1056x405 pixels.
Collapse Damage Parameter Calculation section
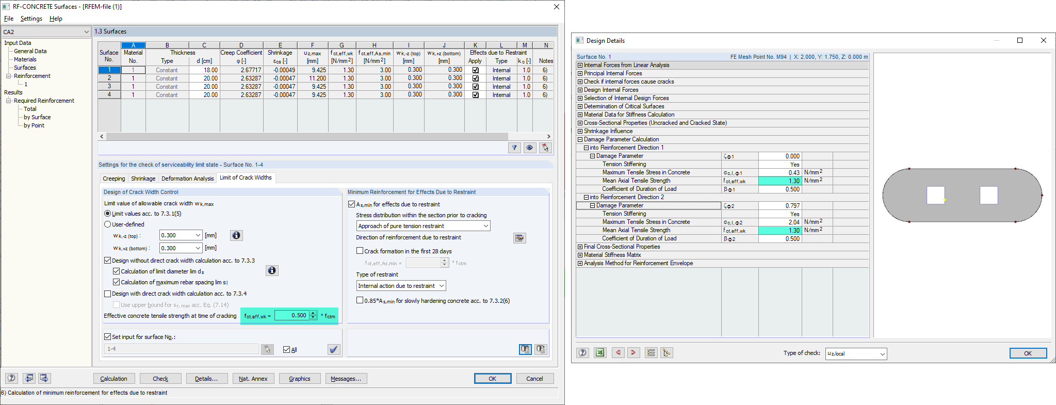pos(580,139)
